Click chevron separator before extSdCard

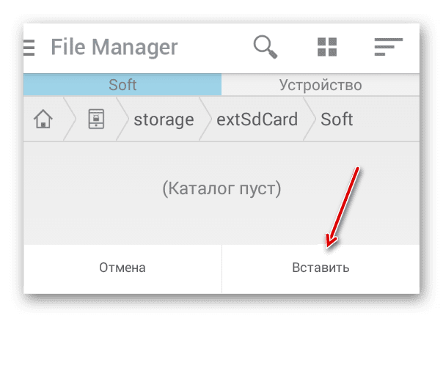pyautogui.click(x=205, y=119)
